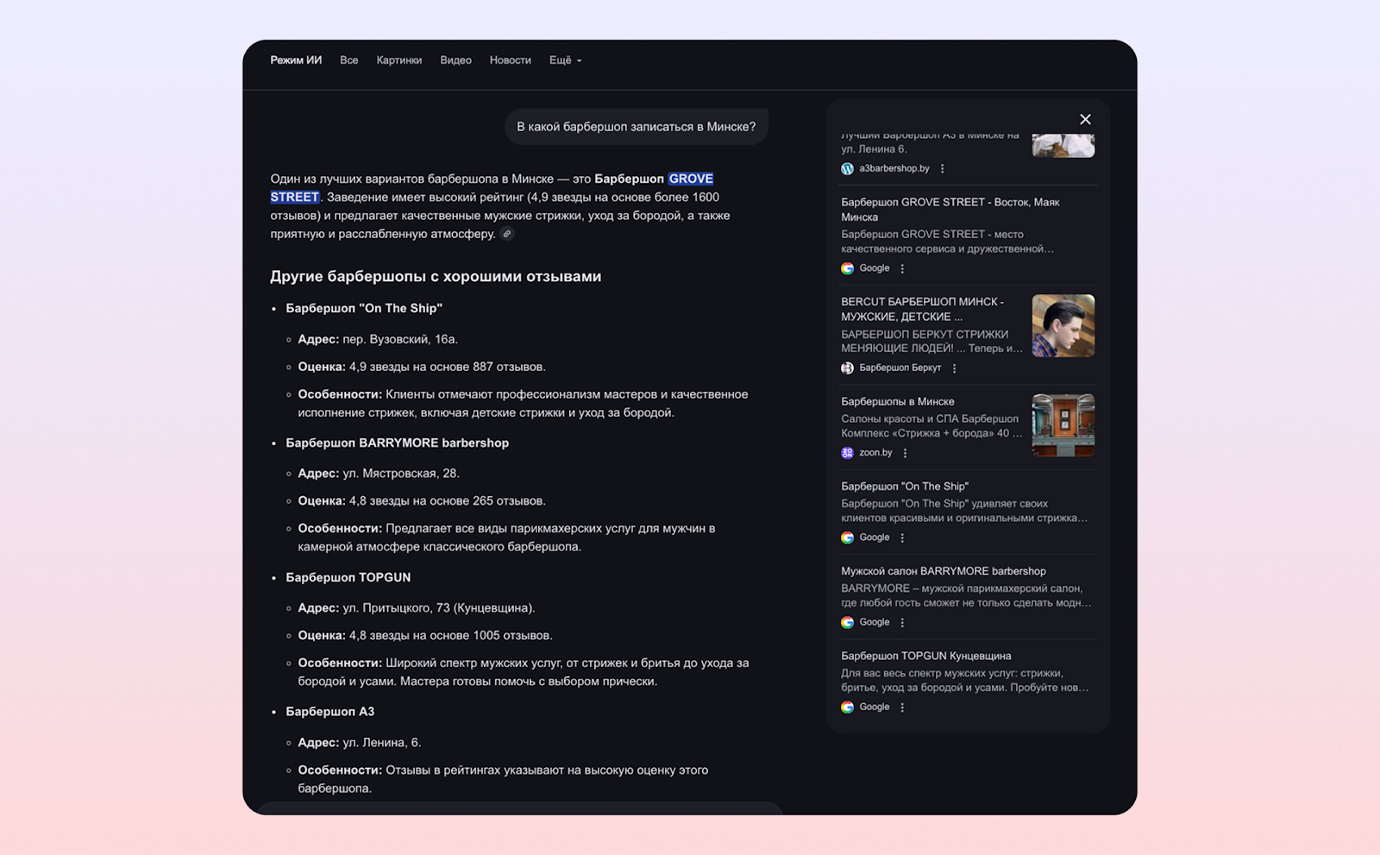The height and width of the screenshot is (855, 1380).
Task: Click the query bubble "В какой барбершоп записаться в Минске?"
Action: tap(637, 127)
